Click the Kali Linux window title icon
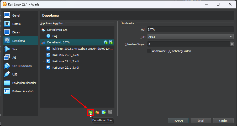Image resolution: width=237 pixels, height=126 pixels. (x=5, y=4)
